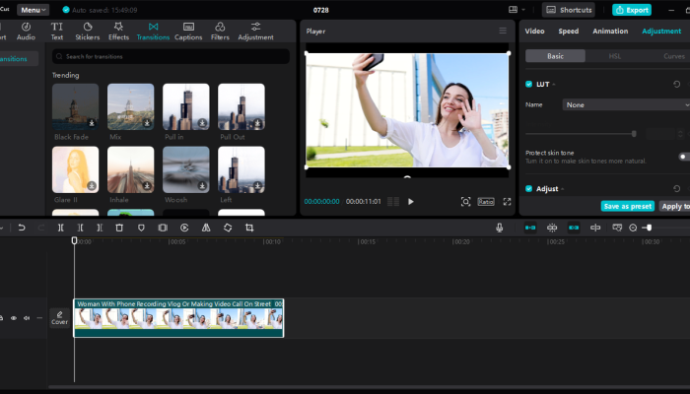Click the microphone record voiceover icon
This screenshot has width=690, height=394.
[500, 228]
